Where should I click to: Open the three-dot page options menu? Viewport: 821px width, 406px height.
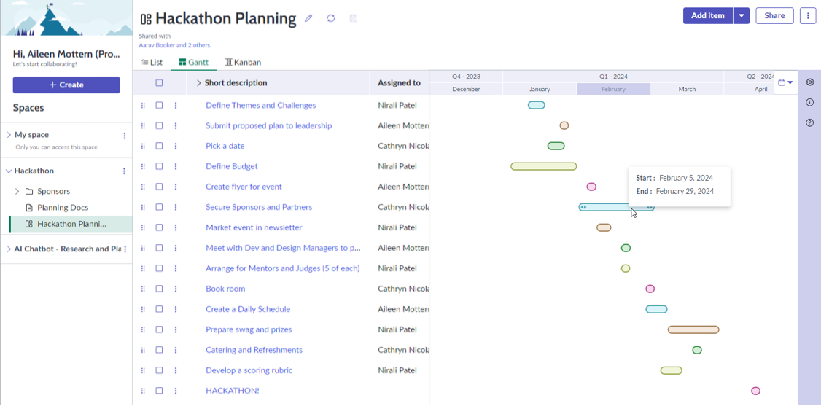(808, 16)
